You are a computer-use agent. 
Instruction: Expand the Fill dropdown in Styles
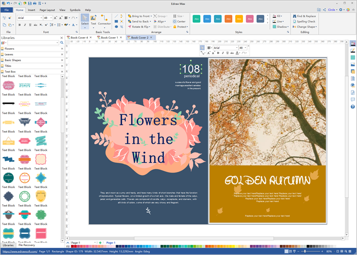click(x=281, y=16)
